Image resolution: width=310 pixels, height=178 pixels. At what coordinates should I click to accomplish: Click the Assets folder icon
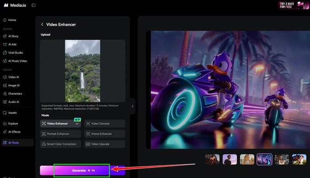(5, 113)
